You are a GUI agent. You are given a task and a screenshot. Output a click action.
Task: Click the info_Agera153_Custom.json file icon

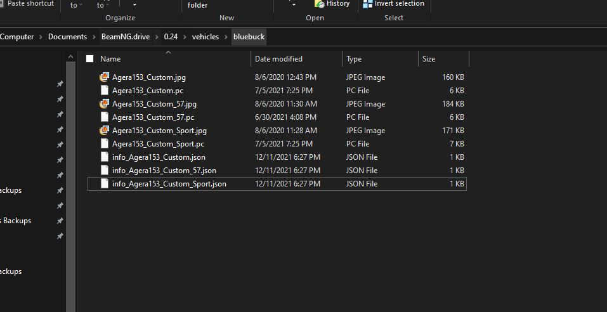(104, 157)
